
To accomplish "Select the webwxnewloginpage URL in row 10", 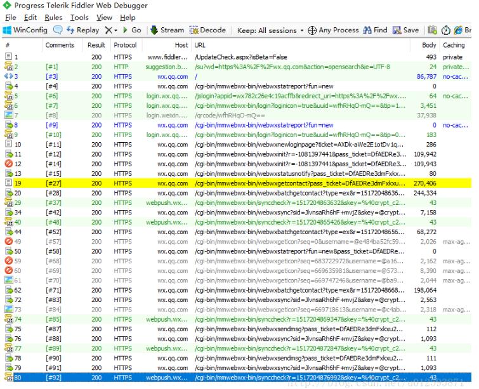I will (x=299, y=145).
